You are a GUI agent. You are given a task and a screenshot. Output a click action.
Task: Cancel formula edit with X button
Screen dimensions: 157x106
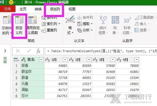[18, 51]
